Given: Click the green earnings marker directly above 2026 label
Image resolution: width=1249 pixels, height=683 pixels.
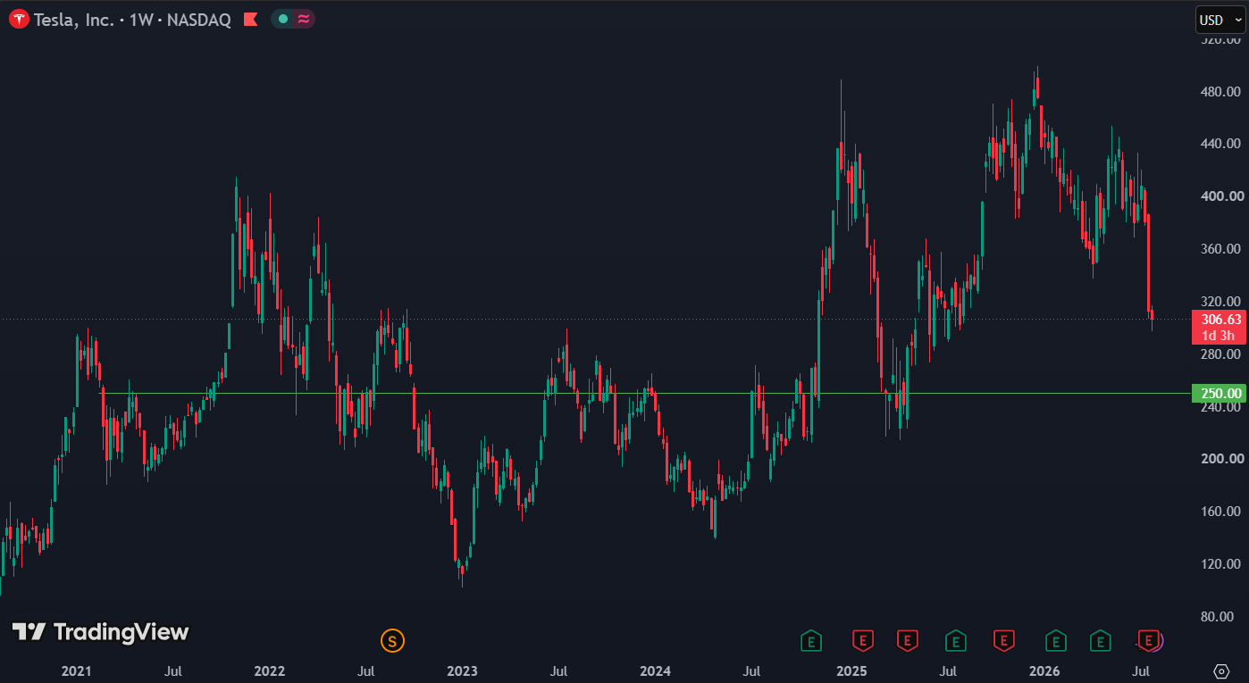Looking at the screenshot, I should (1055, 640).
